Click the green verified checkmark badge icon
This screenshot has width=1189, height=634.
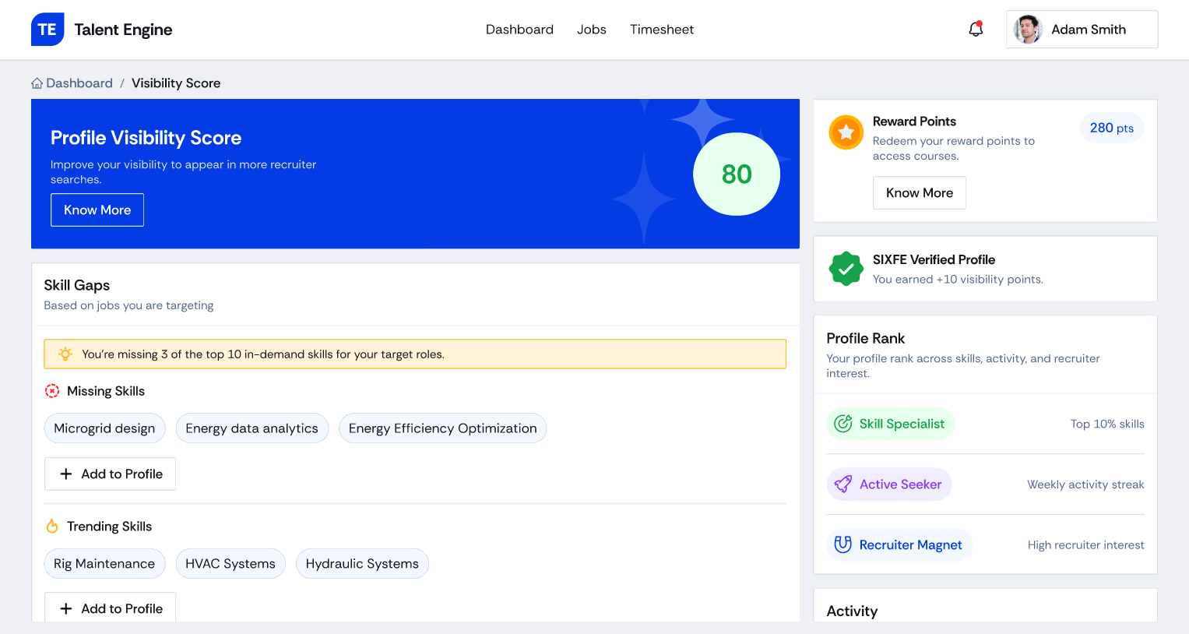pyautogui.click(x=846, y=269)
